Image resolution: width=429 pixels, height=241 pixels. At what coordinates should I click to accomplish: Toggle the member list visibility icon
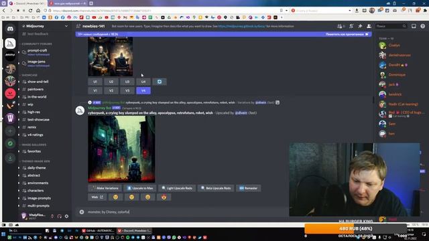click(369, 26)
